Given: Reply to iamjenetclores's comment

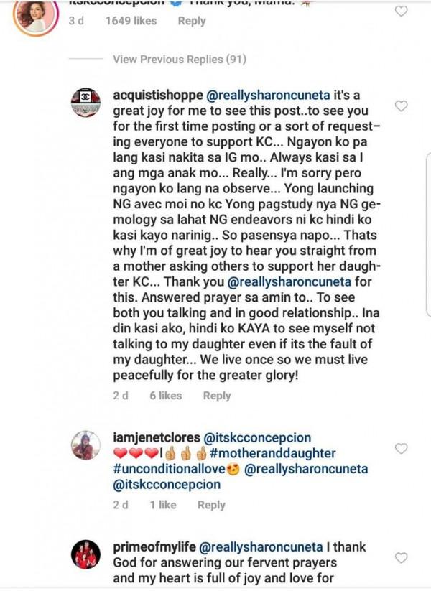Looking at the screenshot, I should tap(211, 505).
